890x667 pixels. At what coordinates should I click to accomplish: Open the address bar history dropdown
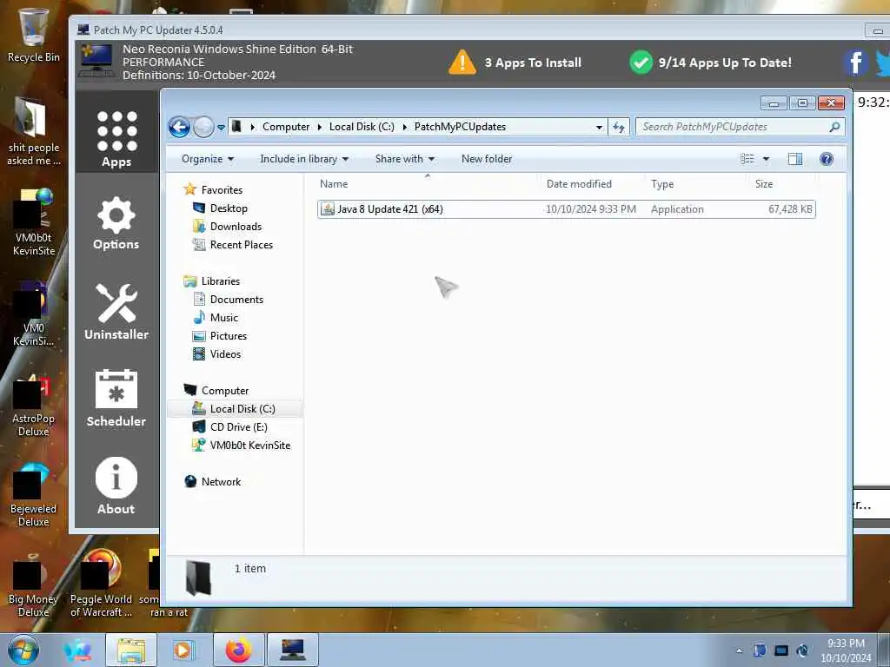[x=599, y=127]
